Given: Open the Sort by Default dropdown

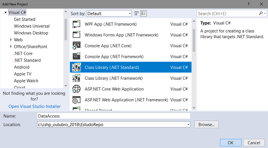Looking at the screenshot, I should tap(109, 14).
